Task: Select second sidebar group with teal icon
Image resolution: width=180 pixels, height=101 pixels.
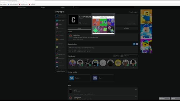Action: [x=61, y=20]
